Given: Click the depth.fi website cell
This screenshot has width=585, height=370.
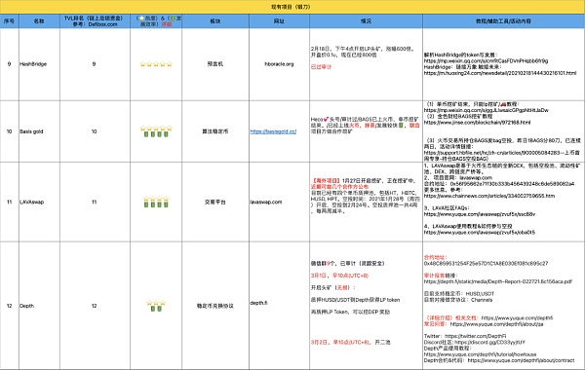Looking at the screenshot, I should point(279,306).
